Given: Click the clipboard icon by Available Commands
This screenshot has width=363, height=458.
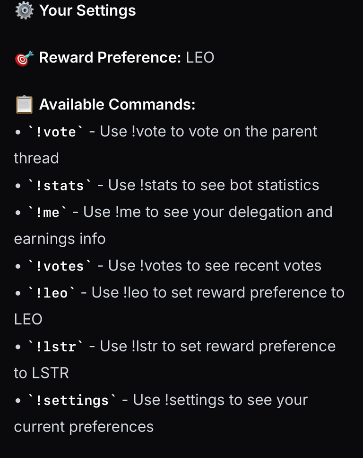Looking at the screenshot, I should (x=24, y=104).
